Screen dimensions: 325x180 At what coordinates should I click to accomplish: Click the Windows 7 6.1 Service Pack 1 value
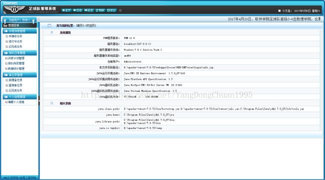point(143,50)
